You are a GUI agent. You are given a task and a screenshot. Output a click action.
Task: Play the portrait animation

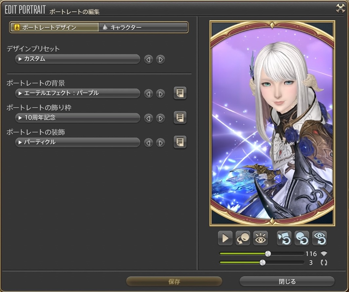click(225, 238)
